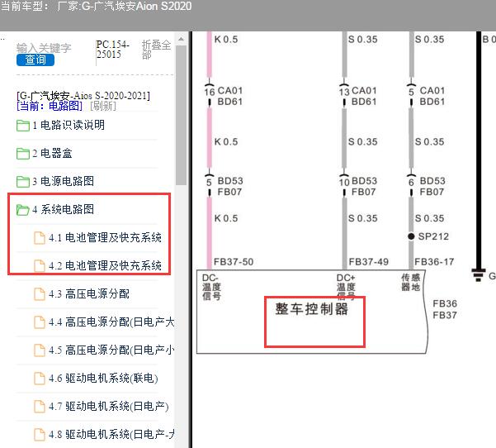
Task: Open 4.1 电池管理及快充系统 document
Action: click(x=105, y=237)
